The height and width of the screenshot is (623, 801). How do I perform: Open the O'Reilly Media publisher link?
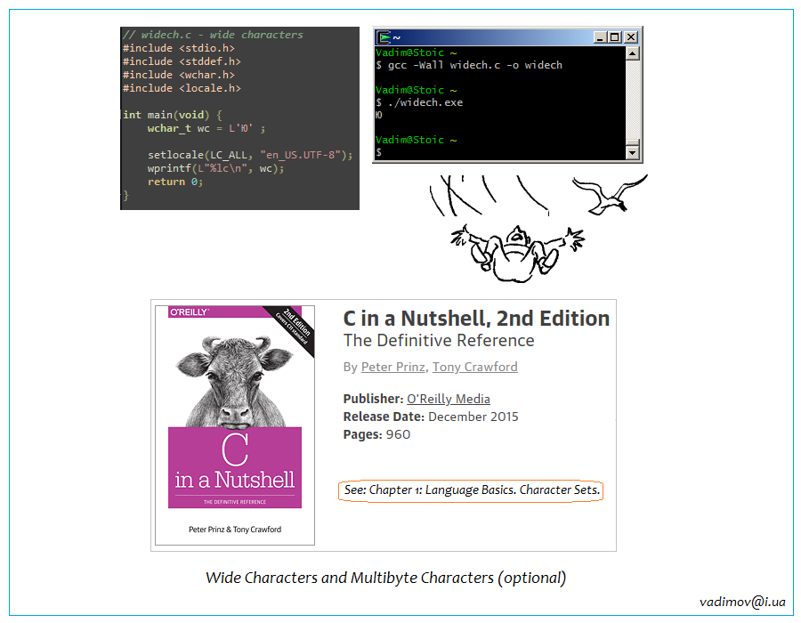click(449, 399)
